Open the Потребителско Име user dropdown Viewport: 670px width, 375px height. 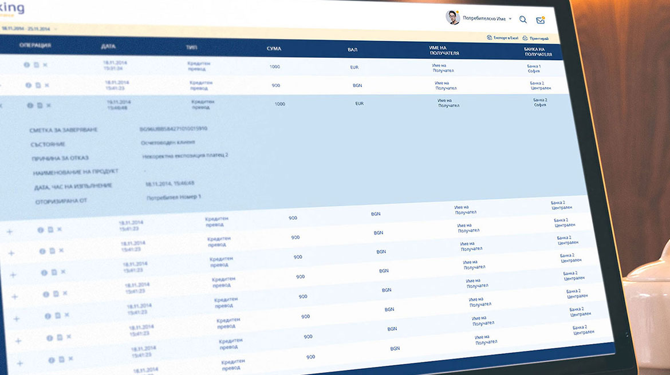[x=487, y=19]
